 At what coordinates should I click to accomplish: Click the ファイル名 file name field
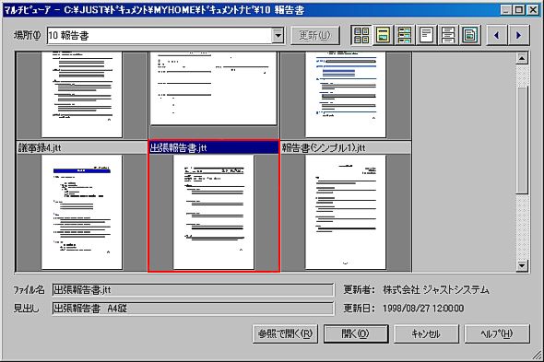[193, 290]
